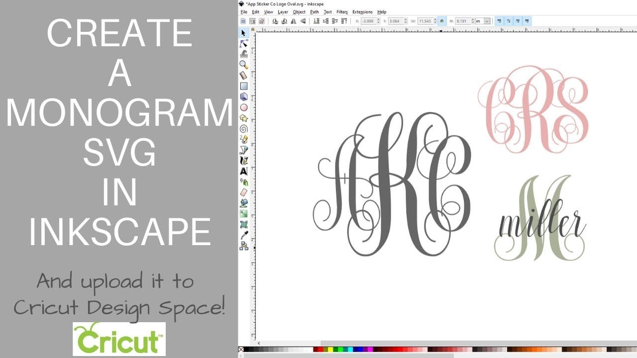Click the W width input field
The width and height of the screenshot is (637, 358).
[x=425, y=21]
